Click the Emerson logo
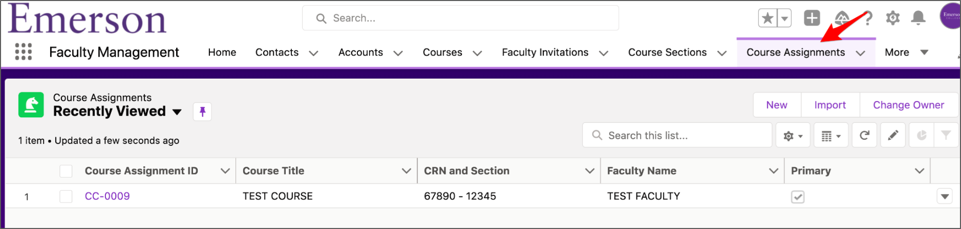 pos(87,19)
